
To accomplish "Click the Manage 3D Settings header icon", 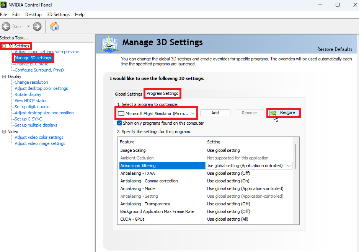I will [110, 44].
